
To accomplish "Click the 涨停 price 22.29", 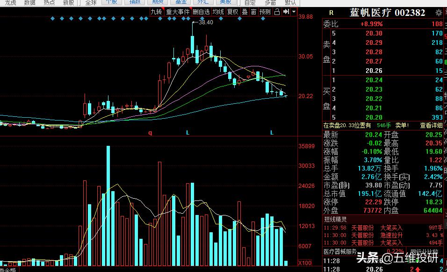I will coord(374,202).
